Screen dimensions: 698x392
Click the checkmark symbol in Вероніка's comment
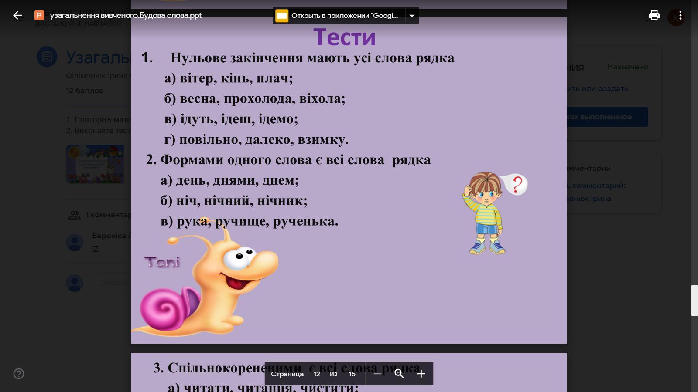(96, 249)
